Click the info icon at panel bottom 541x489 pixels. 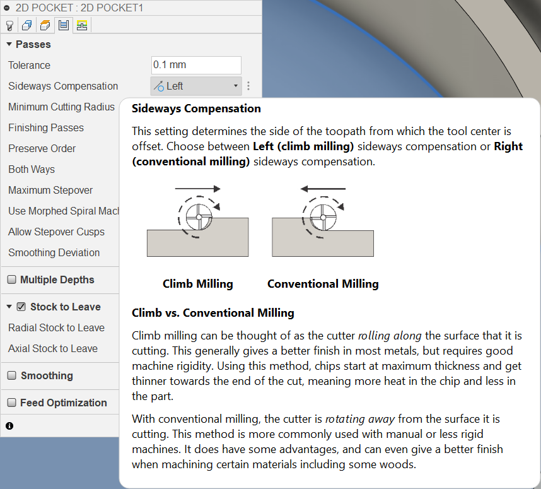click(9, 426)
